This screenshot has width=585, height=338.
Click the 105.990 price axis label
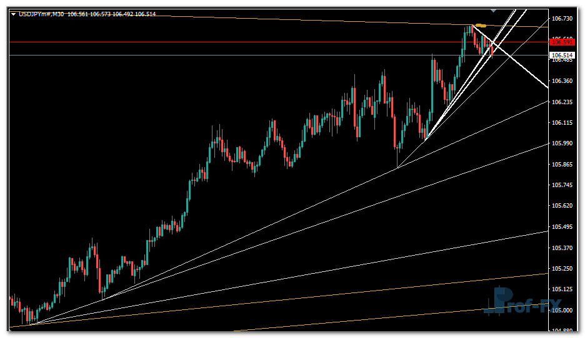[x=562, y=143]
